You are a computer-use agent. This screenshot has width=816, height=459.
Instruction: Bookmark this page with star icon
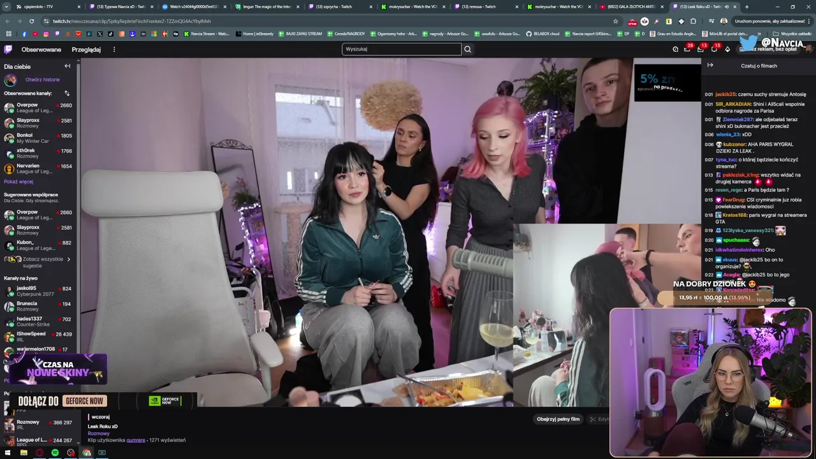point(616,21)
